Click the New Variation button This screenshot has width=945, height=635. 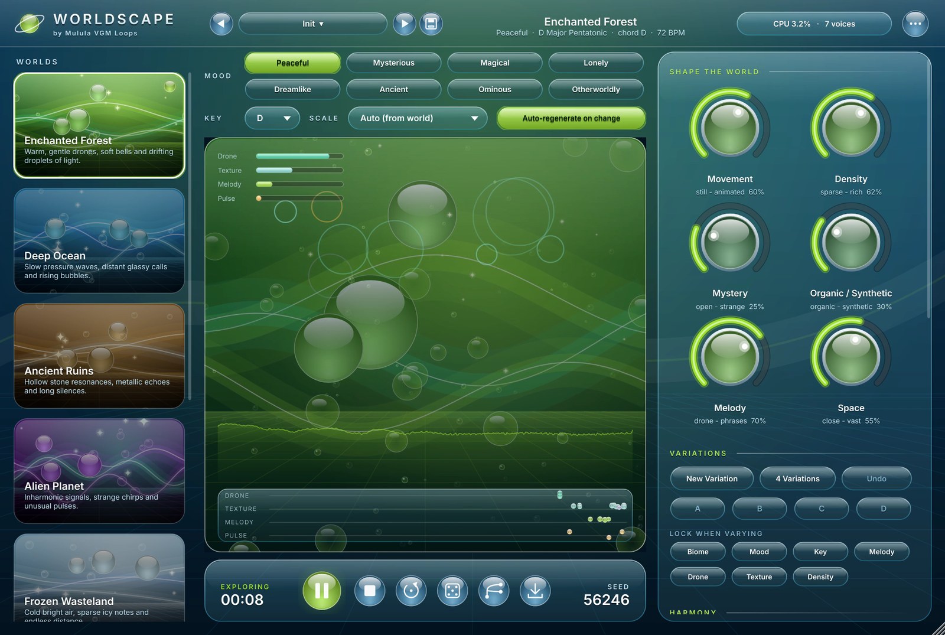pyautogui.click(x=712, y=478)
